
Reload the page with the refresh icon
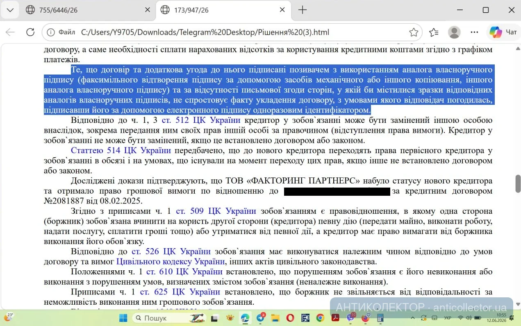pos(30,32)
